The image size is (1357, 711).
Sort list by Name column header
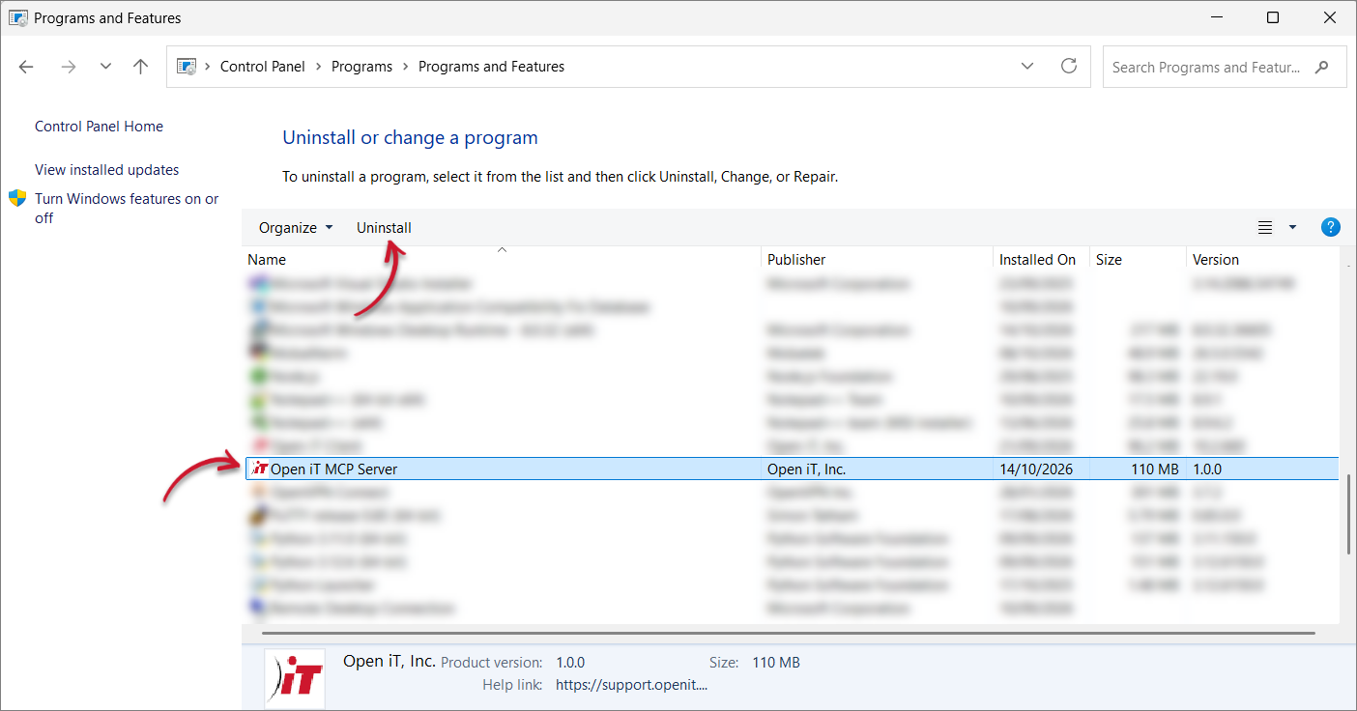pyautogui.click(x=502, y=260)
